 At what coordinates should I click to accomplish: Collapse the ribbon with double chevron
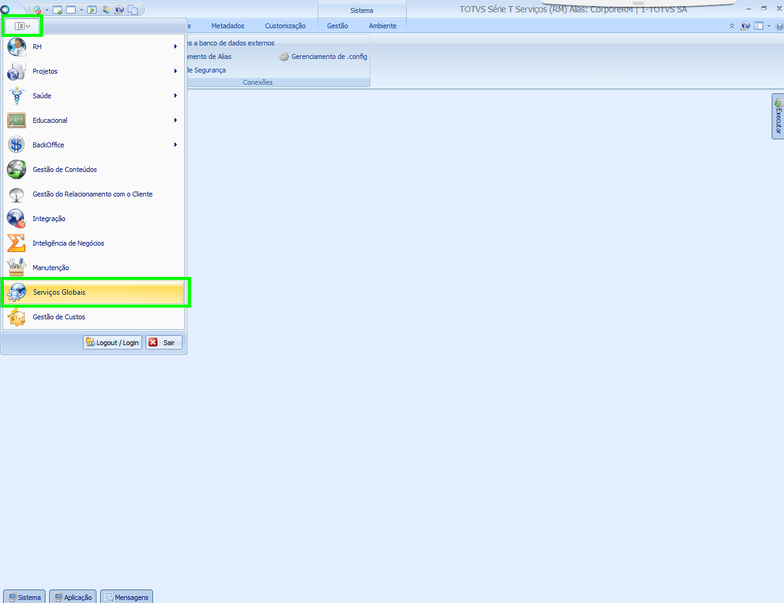(732, 26)
